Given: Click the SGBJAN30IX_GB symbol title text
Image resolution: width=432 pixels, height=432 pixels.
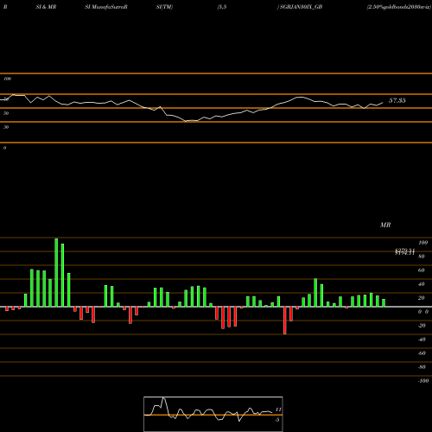Looking at the screenshot, I should coord(301,7).
